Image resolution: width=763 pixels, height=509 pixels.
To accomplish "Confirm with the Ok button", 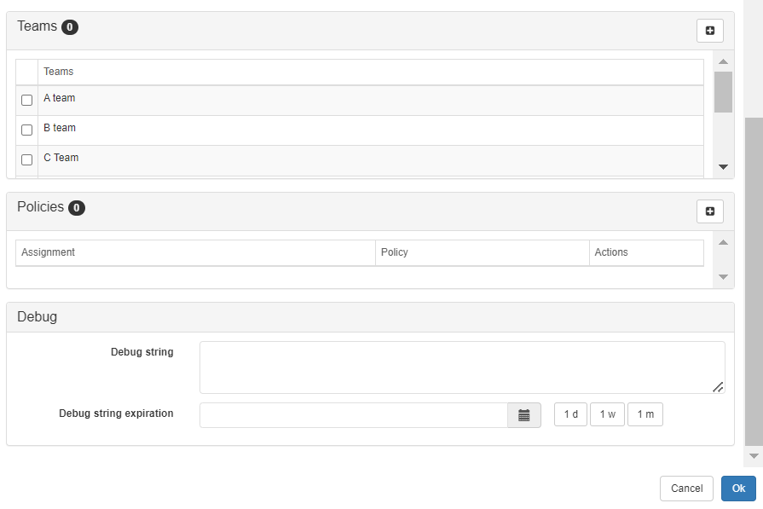I will (x=738, y=488).
